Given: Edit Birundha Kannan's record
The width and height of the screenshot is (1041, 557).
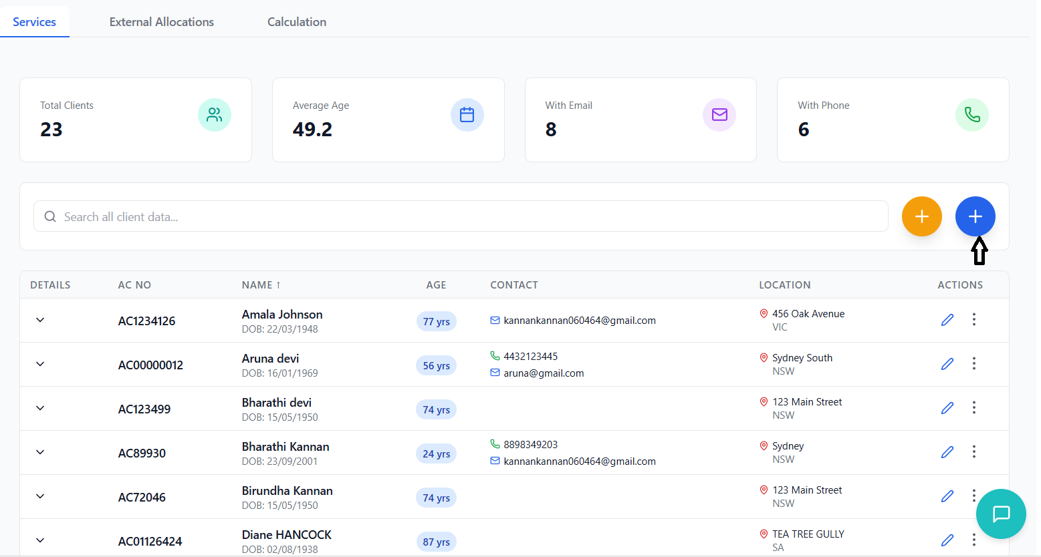Looking at the screenshot, I should [947, 496].
